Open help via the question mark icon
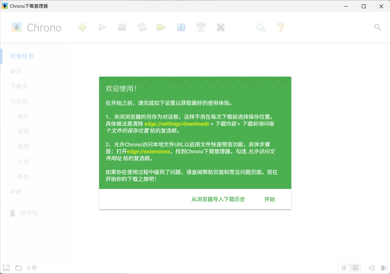390x274 pixels. (280, 27)
